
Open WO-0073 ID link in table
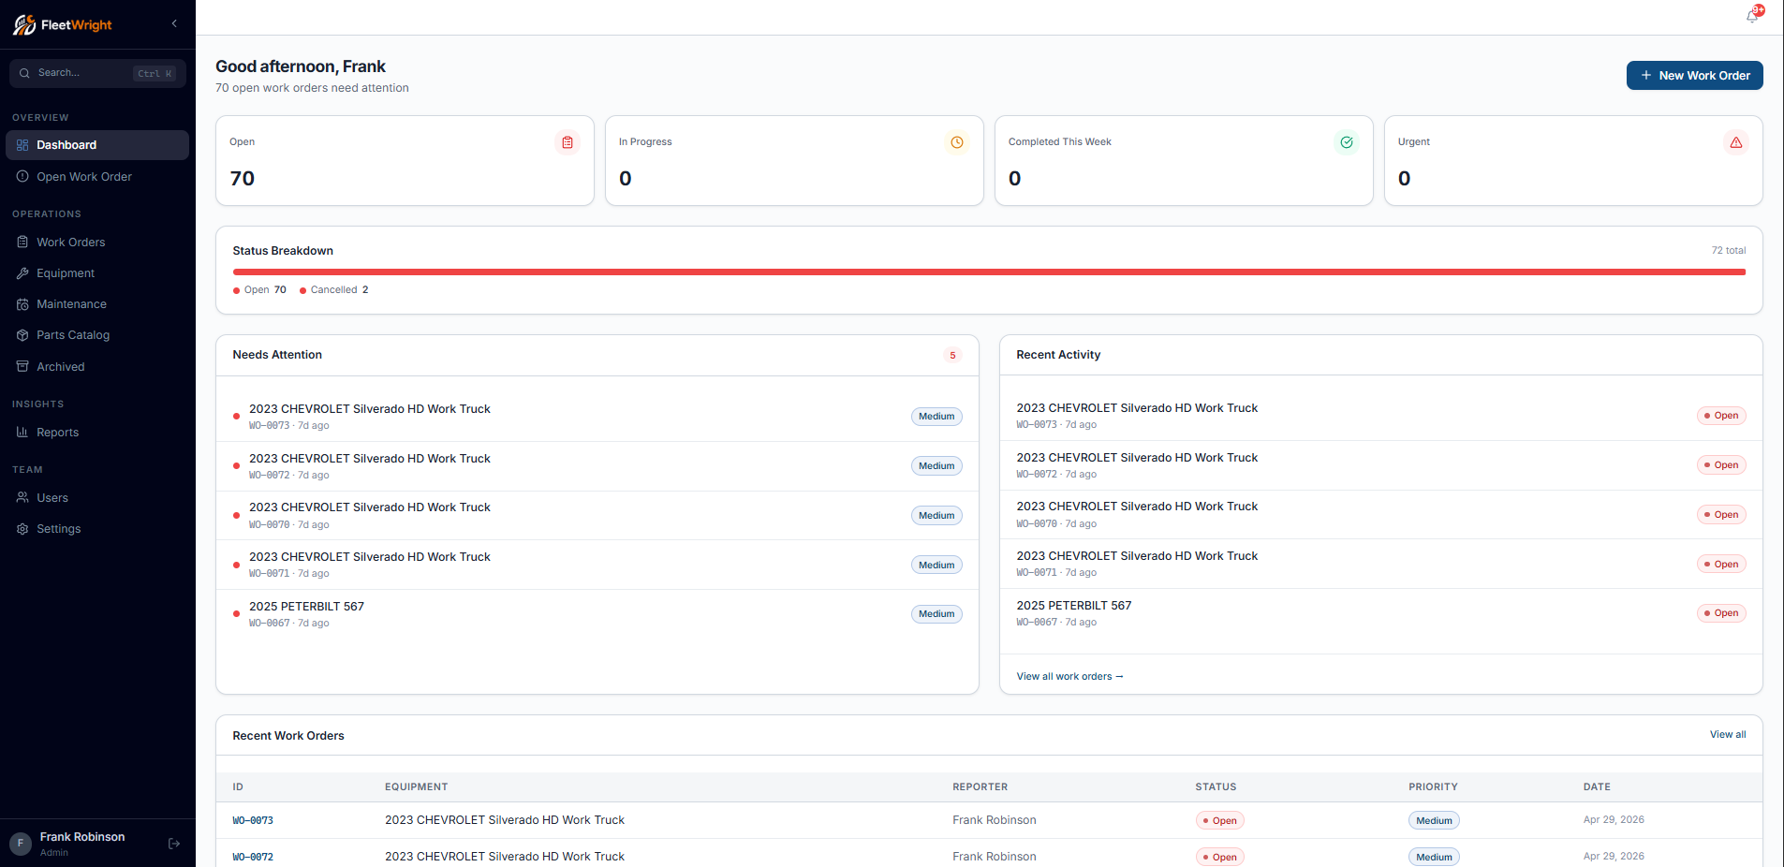click(x=253, y=821)
